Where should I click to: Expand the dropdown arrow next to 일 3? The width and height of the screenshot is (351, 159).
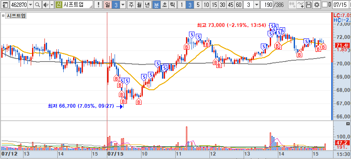coord(123,4)
